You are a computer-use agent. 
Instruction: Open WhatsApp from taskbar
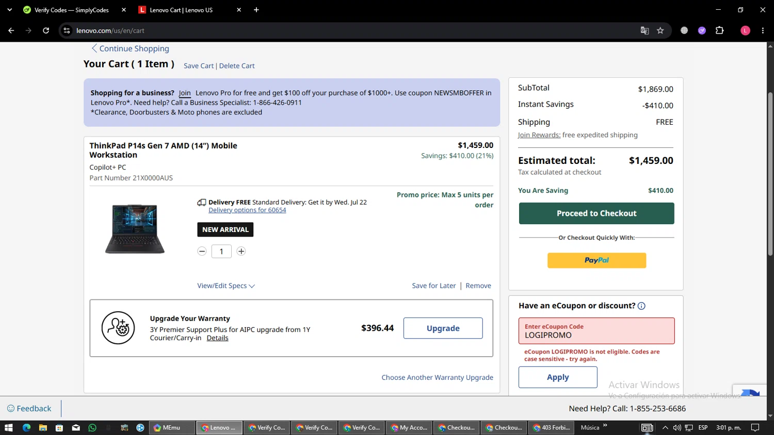92,428
